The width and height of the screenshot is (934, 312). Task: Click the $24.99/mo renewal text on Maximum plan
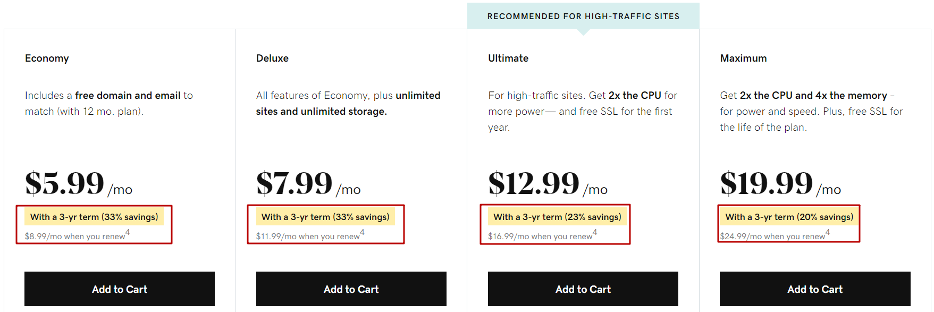pos(771,236)
